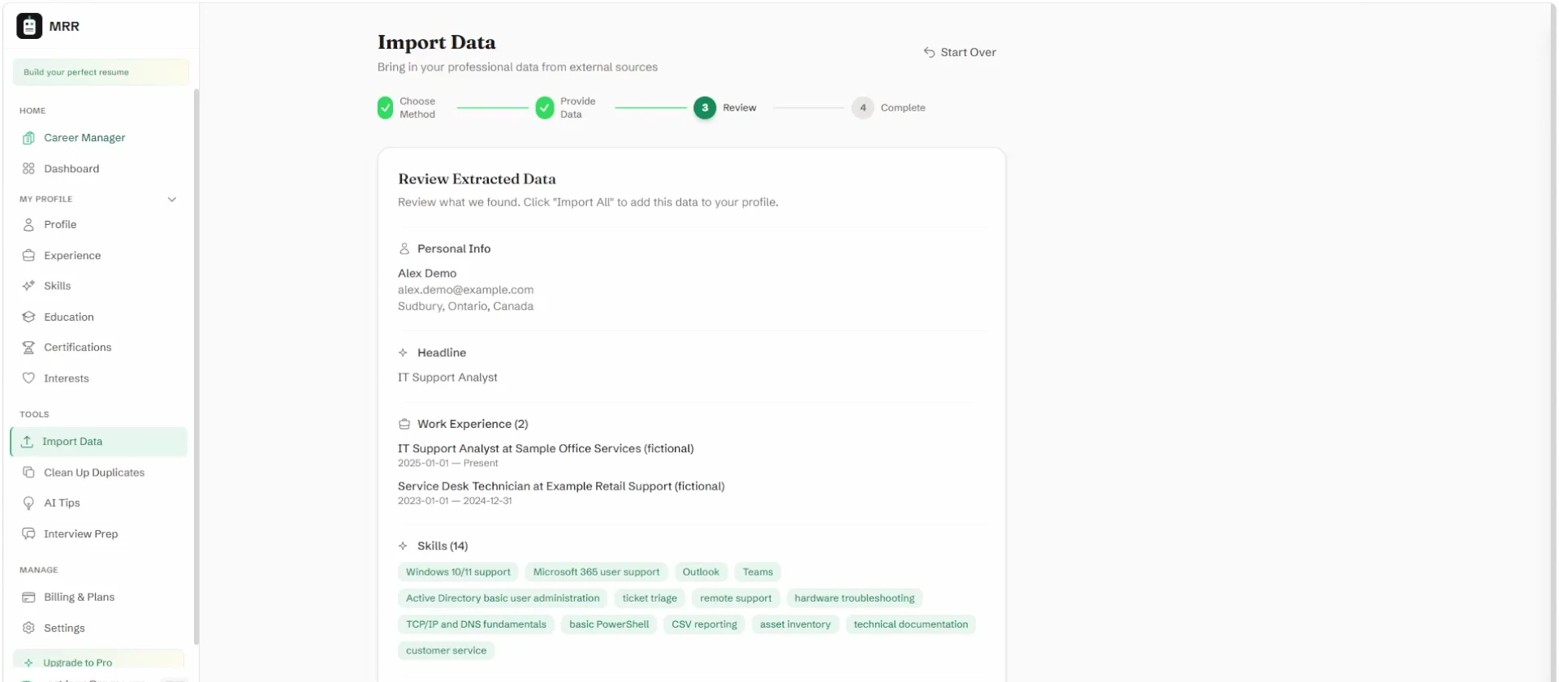Click the Start Over undo arrow icon
1559x682 pixels.
pos(929,53)
